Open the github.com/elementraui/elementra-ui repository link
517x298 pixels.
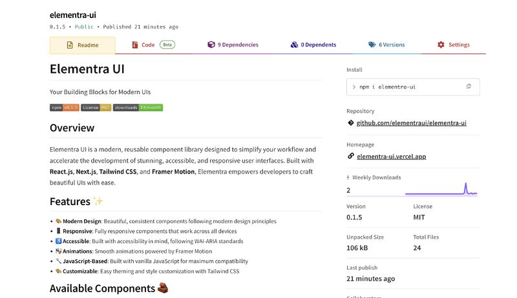411,123
